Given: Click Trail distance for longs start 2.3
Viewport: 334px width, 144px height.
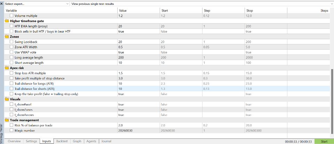Looking at the screenshot, I should 181,84.
